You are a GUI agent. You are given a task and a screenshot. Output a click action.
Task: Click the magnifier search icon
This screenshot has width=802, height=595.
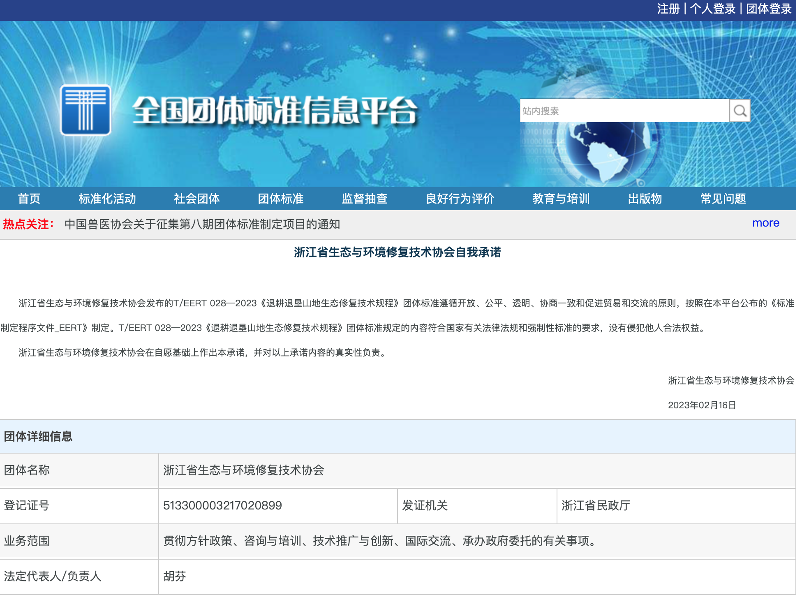(x=740, y=111)
